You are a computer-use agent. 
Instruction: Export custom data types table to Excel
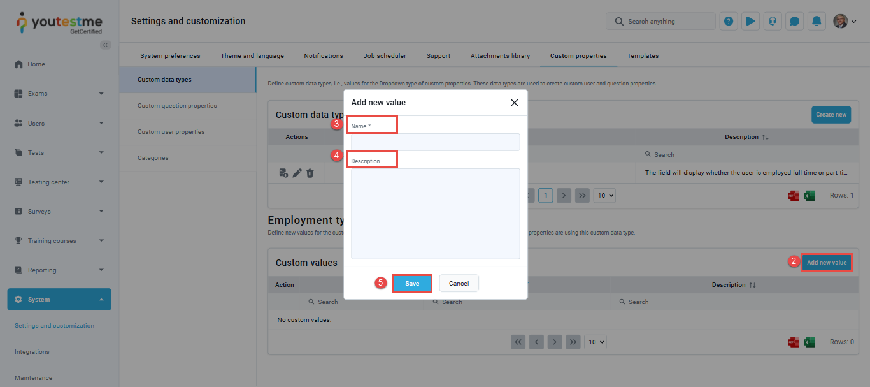809,196
